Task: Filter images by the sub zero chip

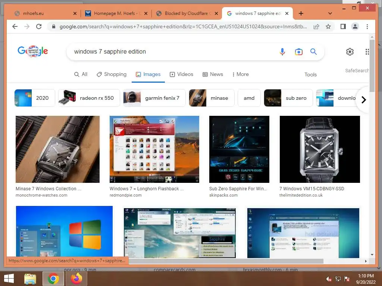Action: click(x=288, y=98)
